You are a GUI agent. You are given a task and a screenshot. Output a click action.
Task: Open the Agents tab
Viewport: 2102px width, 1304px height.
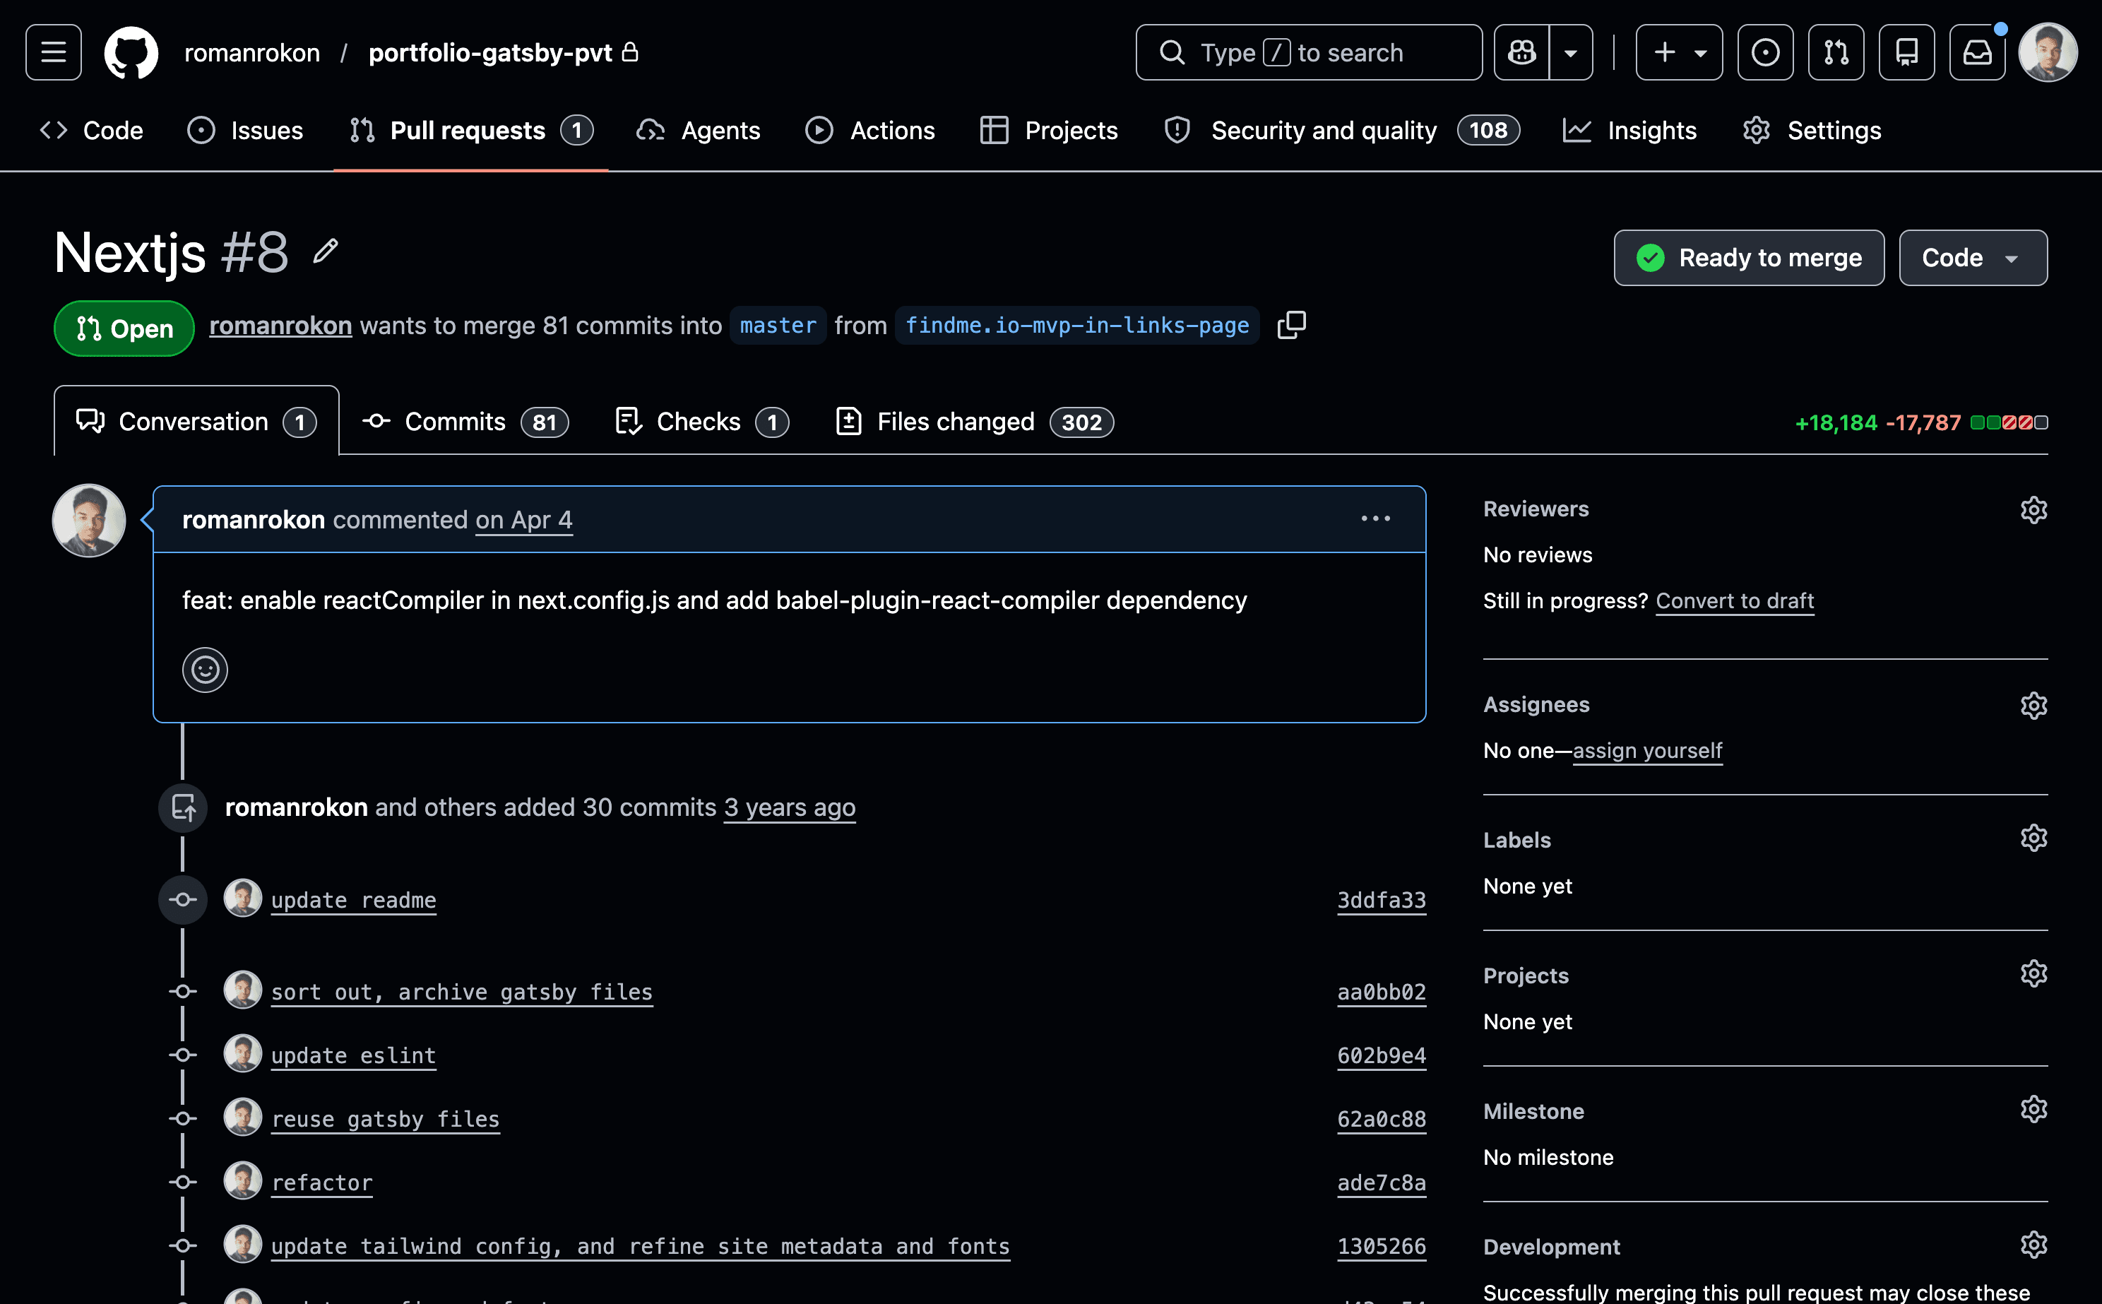click(699, 130)
